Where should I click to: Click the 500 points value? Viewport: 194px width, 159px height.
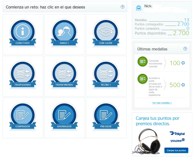point(175,85)
